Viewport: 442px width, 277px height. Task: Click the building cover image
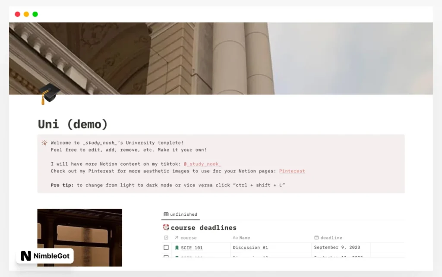(221, 58)
